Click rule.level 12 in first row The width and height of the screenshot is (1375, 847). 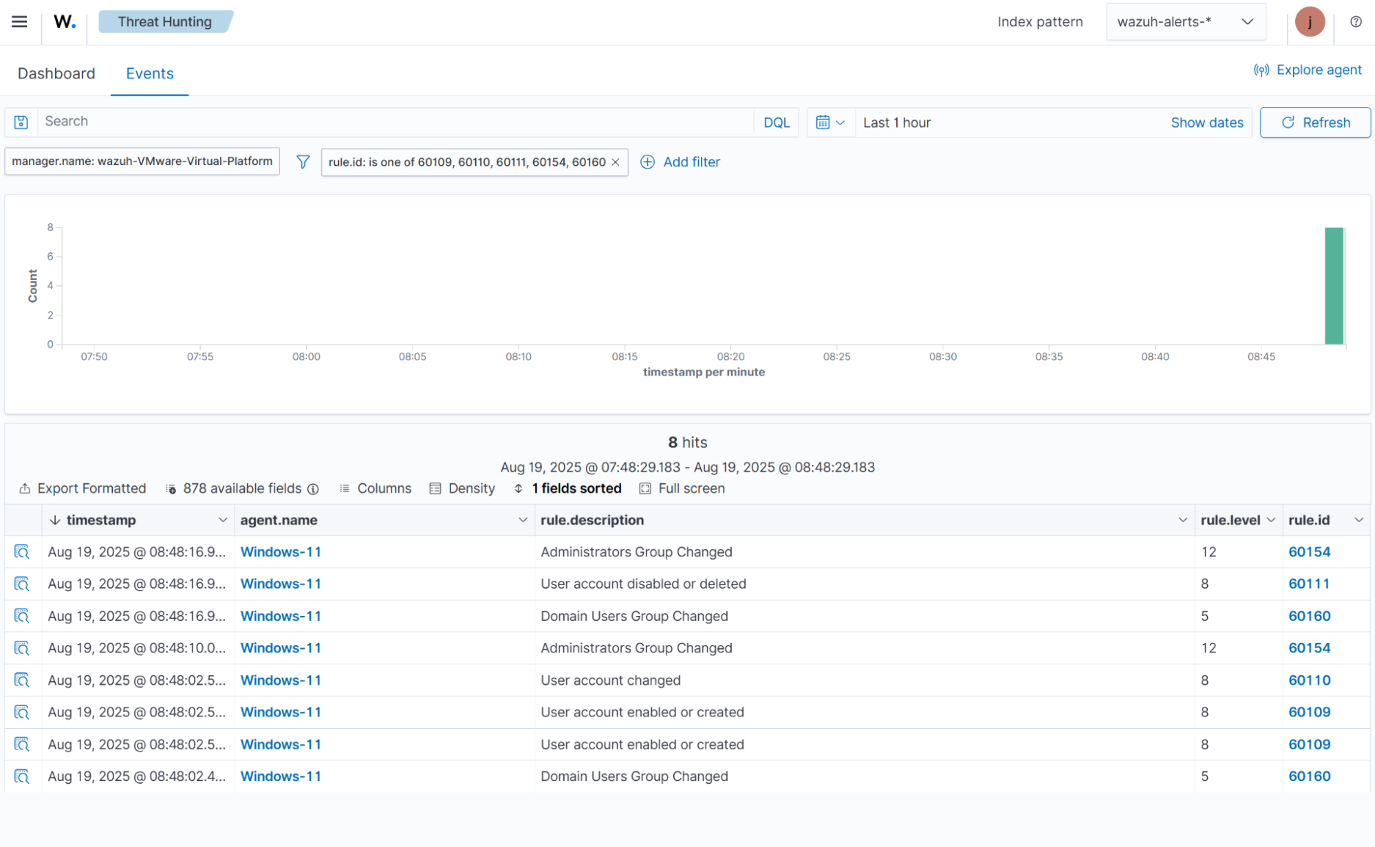pyautogui.click(x=1209, y=552)
